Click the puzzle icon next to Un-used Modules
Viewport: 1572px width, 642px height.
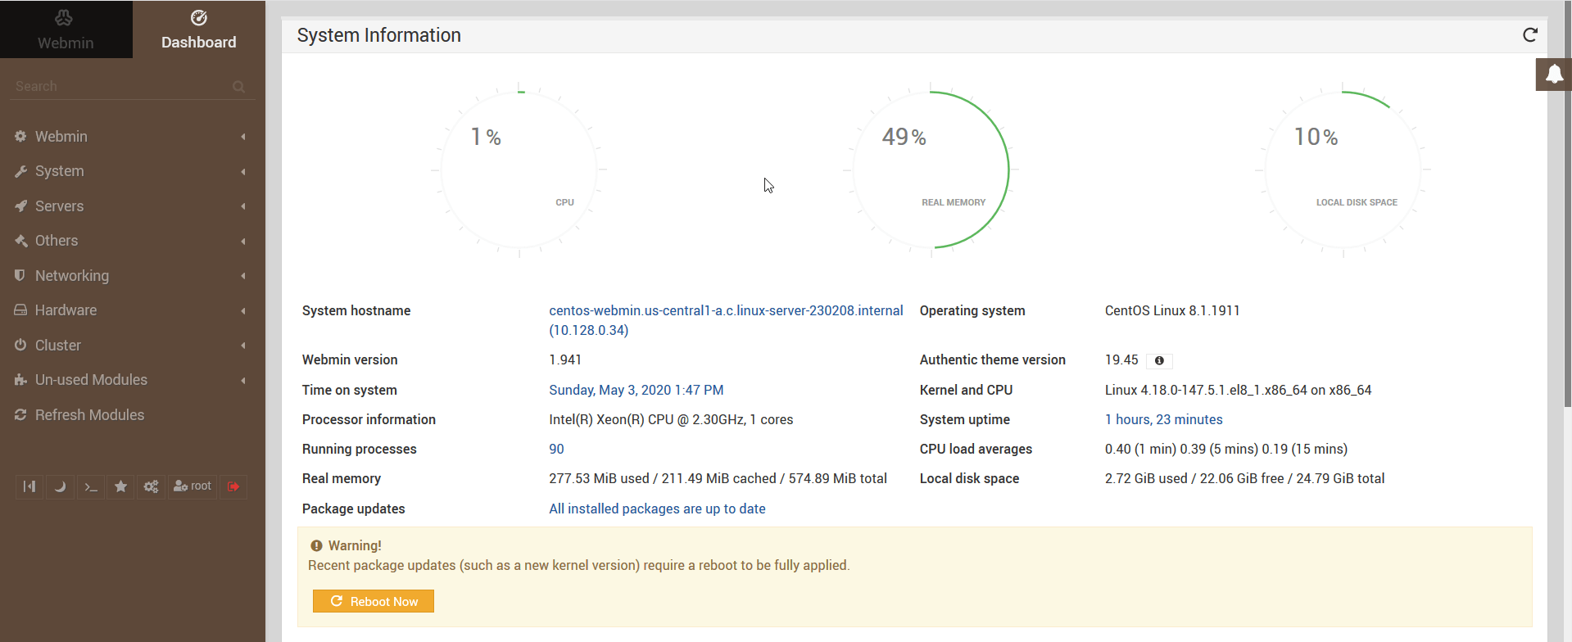coord(20,380)
